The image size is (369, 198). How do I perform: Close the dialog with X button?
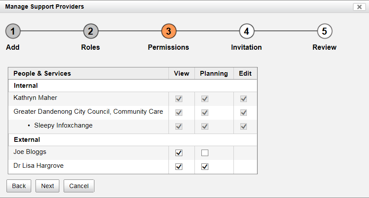[x=359, y=7]
